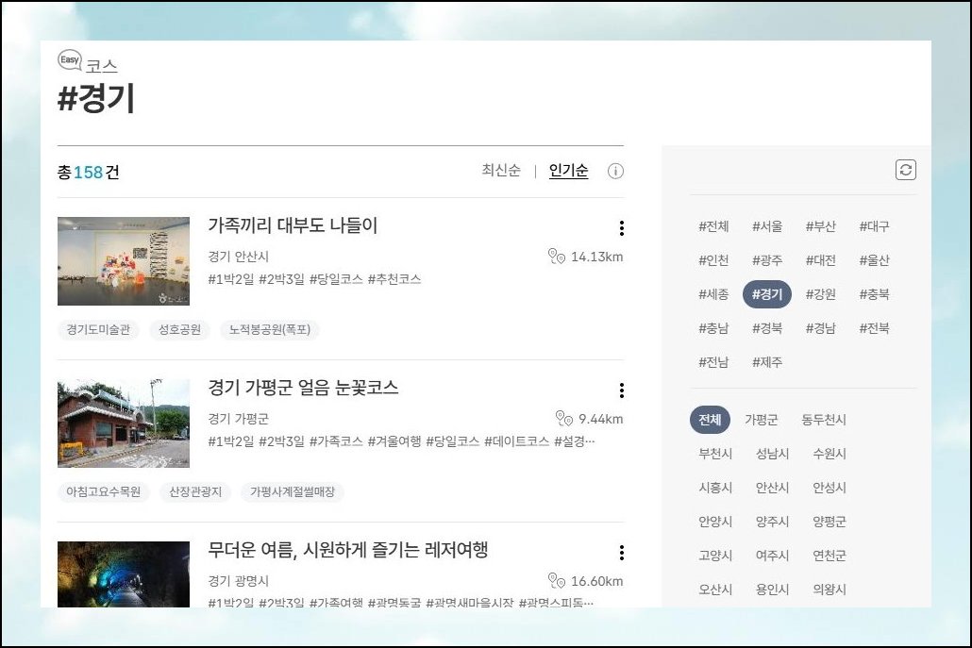The image size is (972, 648).
Task: Filter by 시흥시
Action: (x=715, y=488)
